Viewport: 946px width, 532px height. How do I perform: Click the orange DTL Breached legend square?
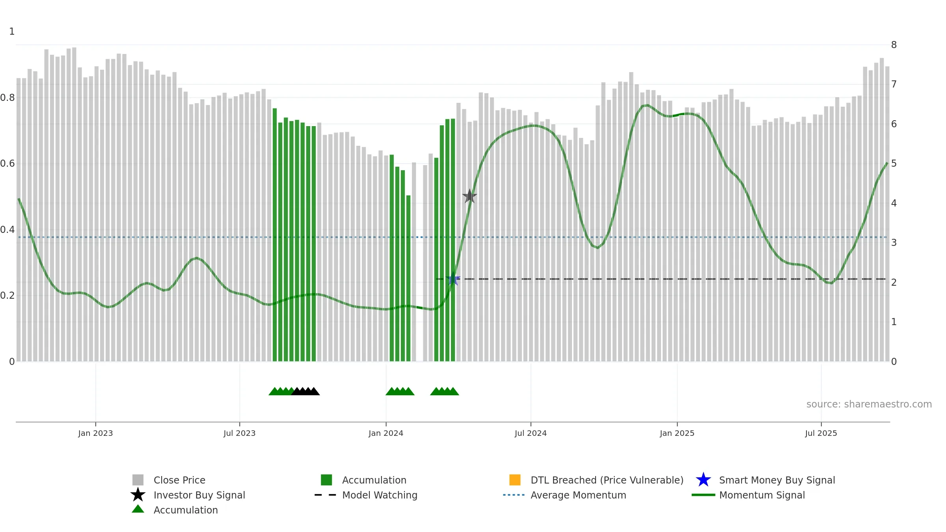click(x=515, y=480)
